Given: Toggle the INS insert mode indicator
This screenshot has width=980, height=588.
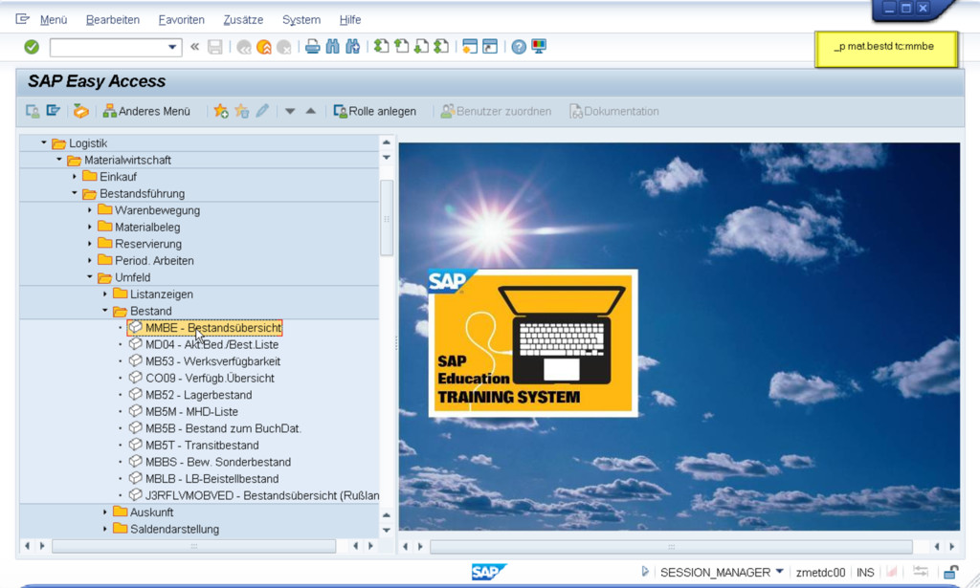Looking at the screenshot, I should (x=865, y=572).
